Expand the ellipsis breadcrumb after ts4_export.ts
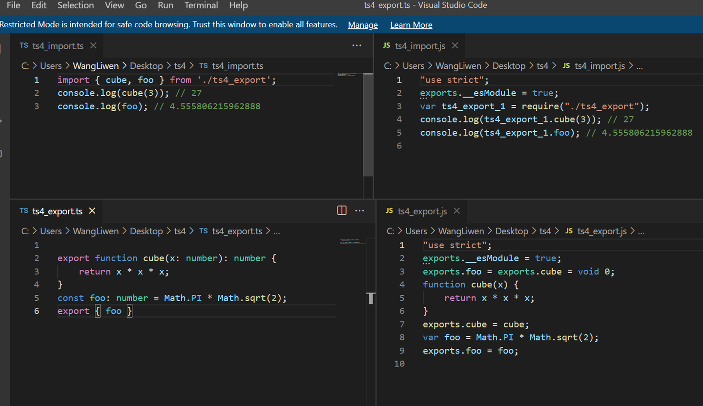Viewport: 703px width, 406px height. 277,231
